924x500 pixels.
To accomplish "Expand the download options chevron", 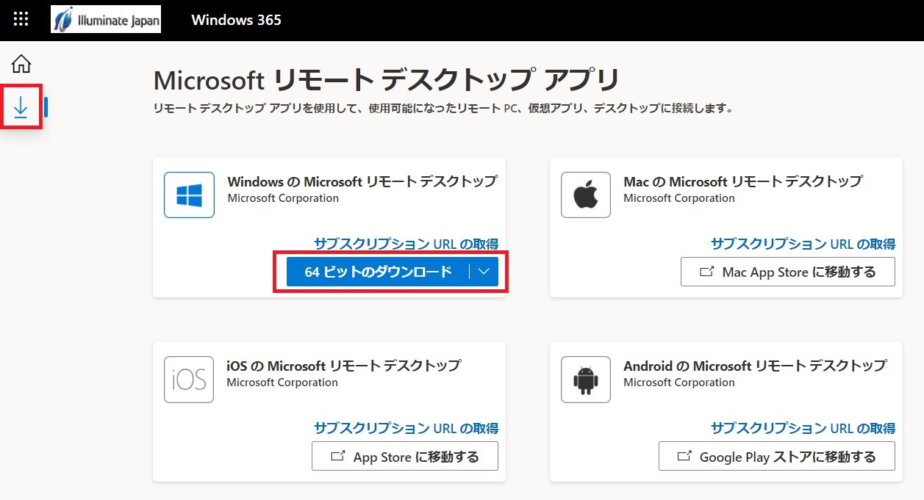I will click(484, 272).
